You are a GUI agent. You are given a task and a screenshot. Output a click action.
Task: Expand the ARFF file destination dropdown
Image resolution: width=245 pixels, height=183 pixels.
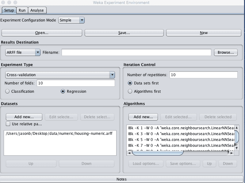click(x=23, y=53)
